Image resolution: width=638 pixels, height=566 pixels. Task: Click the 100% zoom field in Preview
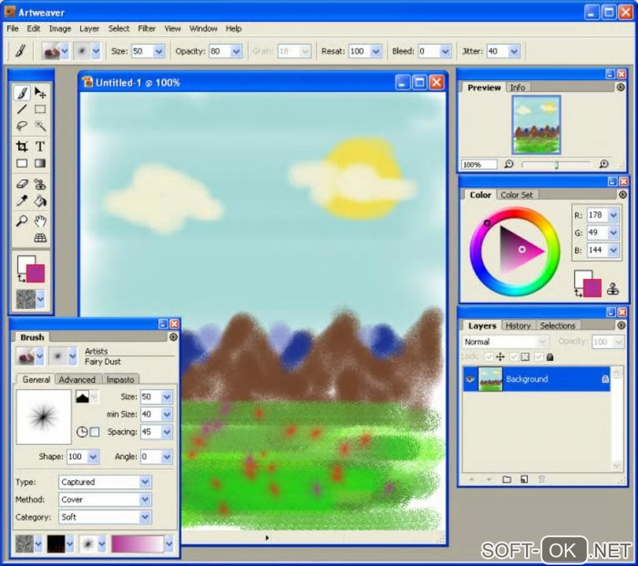point(479,164)
